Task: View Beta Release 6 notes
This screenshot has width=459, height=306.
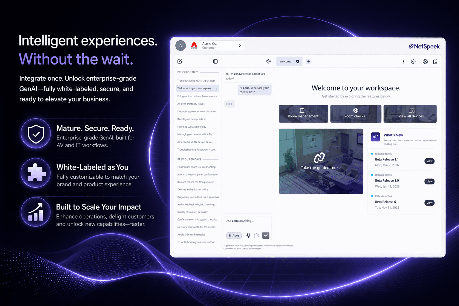Action: click(429, 203)
